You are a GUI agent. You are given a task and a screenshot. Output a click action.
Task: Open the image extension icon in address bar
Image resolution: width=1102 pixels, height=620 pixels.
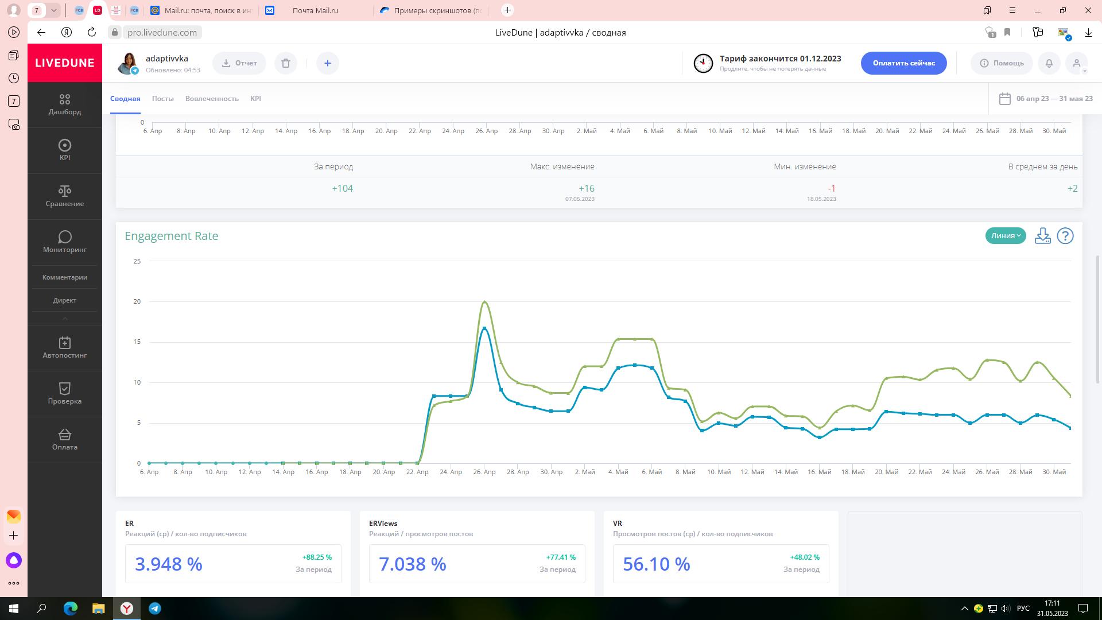1064,33
